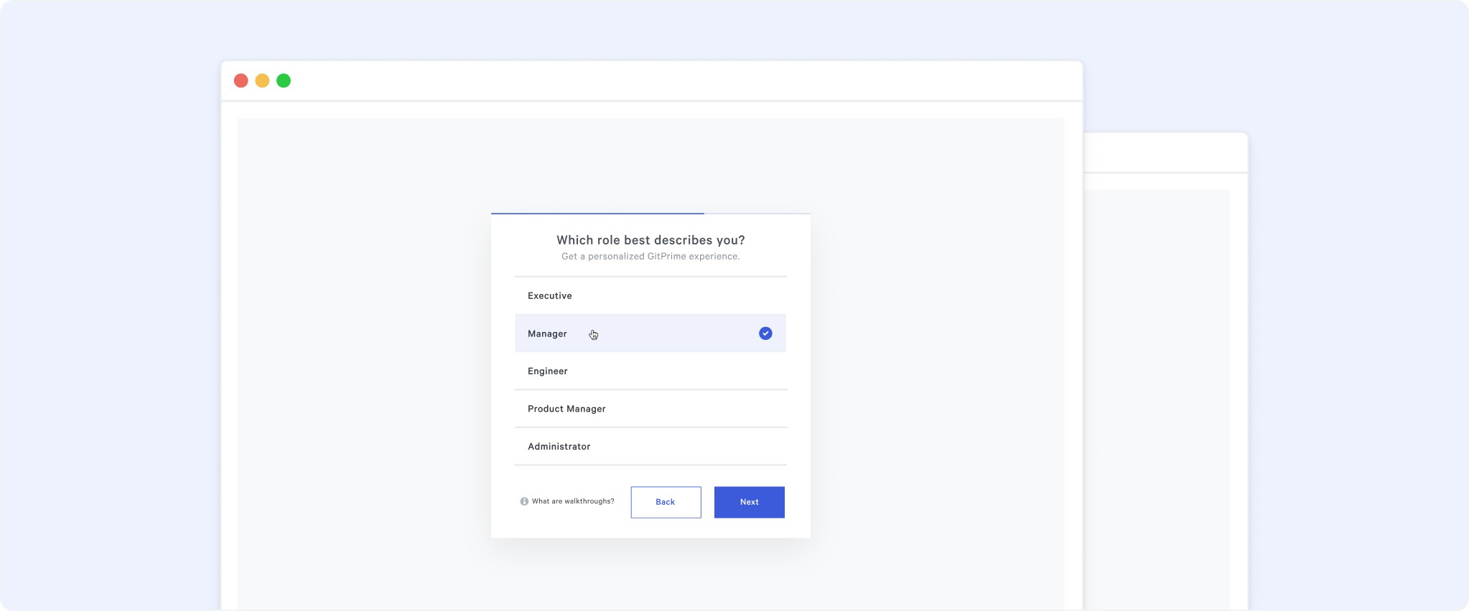Select the Executive role option

click(x=650, y=295)
